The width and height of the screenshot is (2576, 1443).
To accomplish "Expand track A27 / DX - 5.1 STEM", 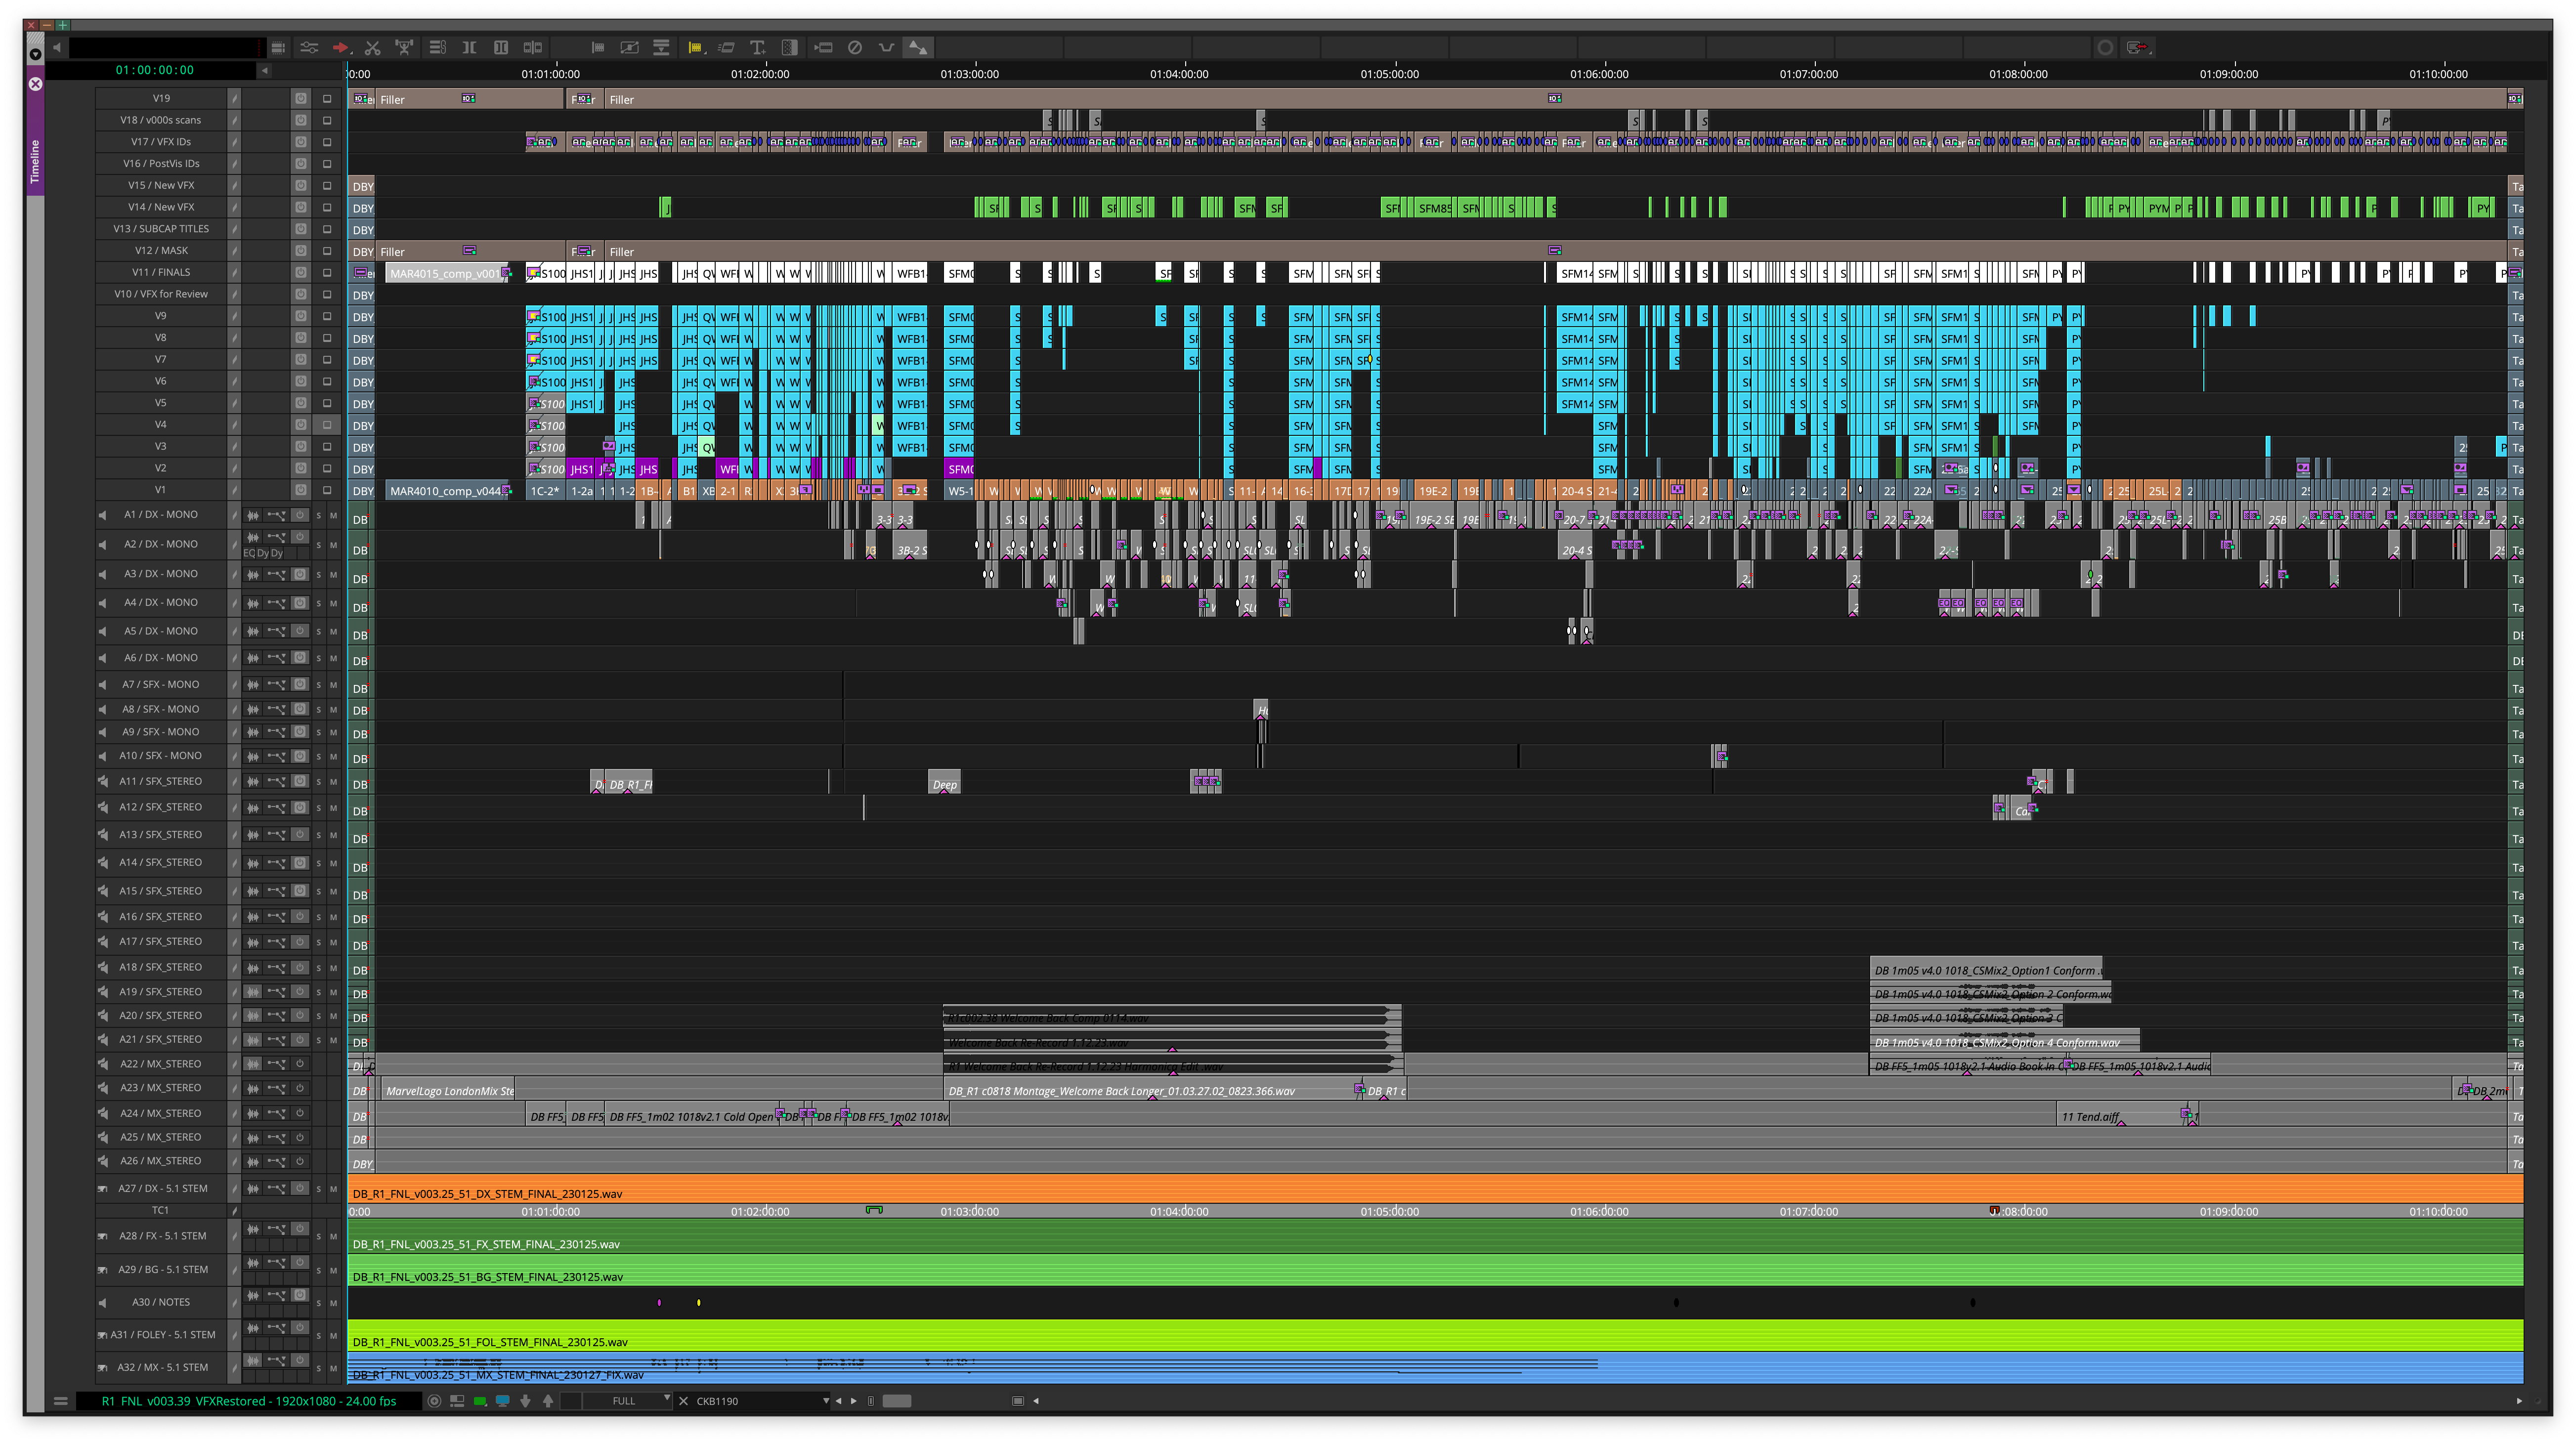I will point(102,1189).
